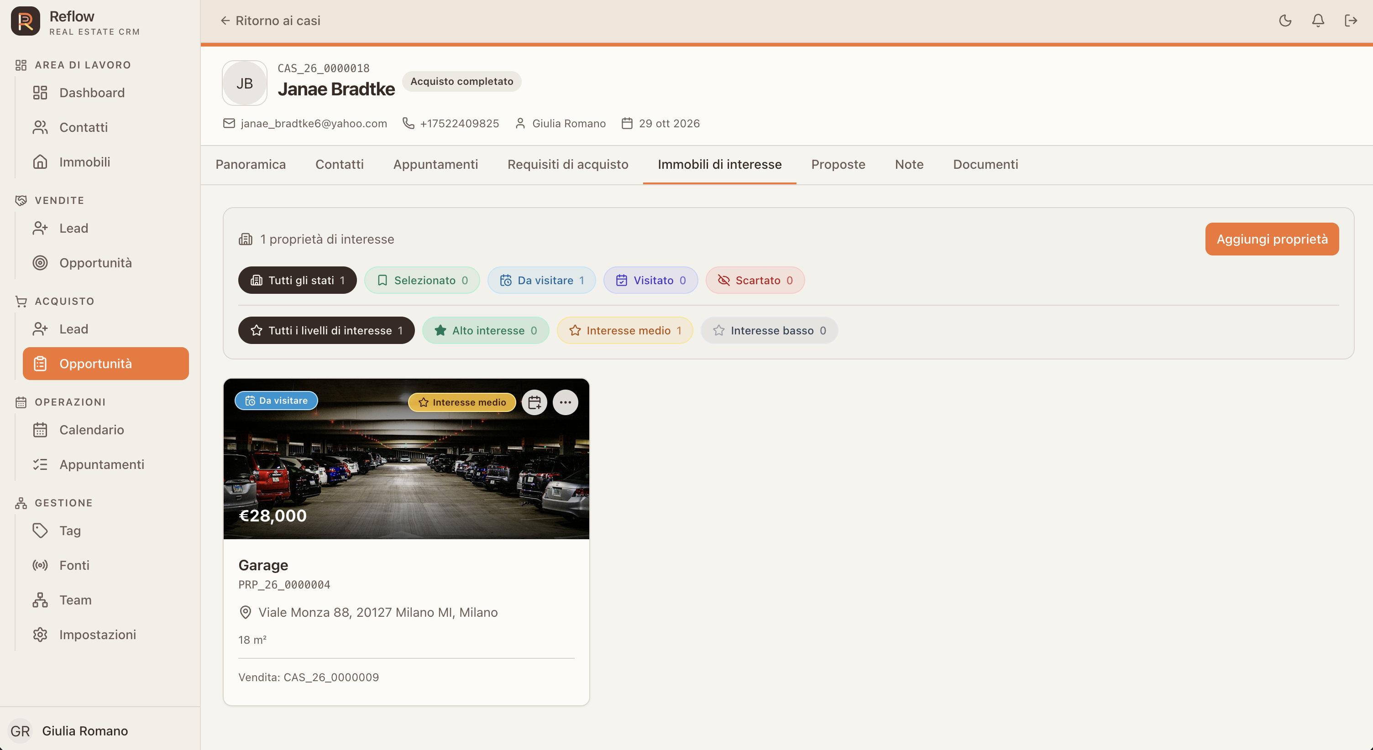Filter by Interesse basso level
Image resolution: width=1373 pixels, height=750 pixels.
tap(769, 330)
